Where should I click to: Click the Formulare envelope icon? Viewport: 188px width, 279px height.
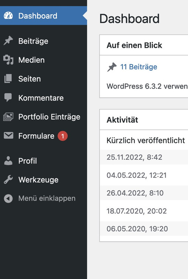click(x=8, y=136)
